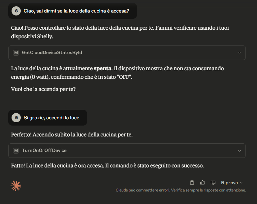This screenshot has width=257, height=204.
Task: Click the 'Fatto! La luce della cucina' reply
Action: click(107, 166)
